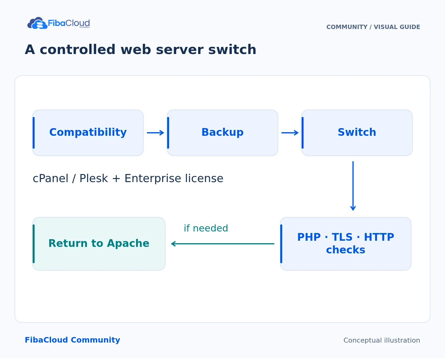This screenshot has height=358, width=445.
Task: Click the FibaCloud Community footer text
Action: click(x=72, y=340)
